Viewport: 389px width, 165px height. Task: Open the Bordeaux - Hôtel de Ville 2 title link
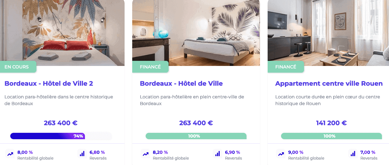point(49,83)
